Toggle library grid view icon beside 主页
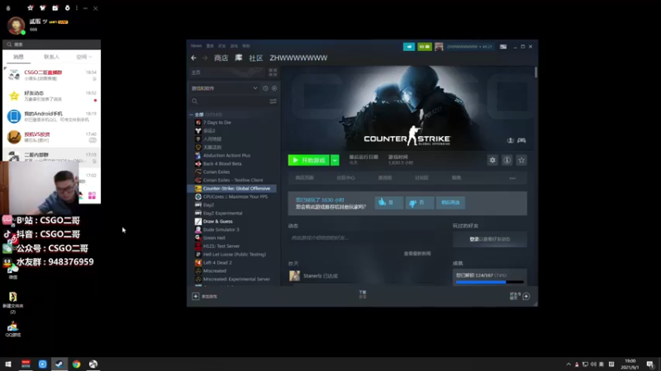 tap(273, 73)
